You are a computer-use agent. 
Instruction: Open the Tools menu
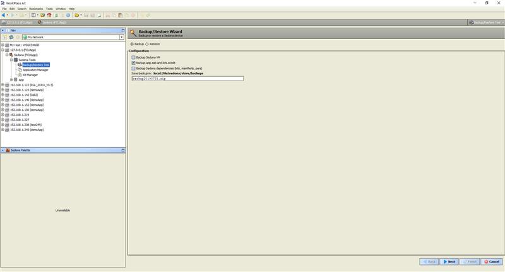(49, 9)
